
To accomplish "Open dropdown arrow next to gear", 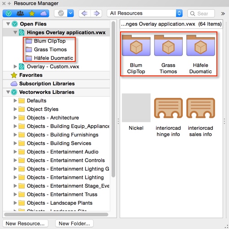I will coord(70,13).
